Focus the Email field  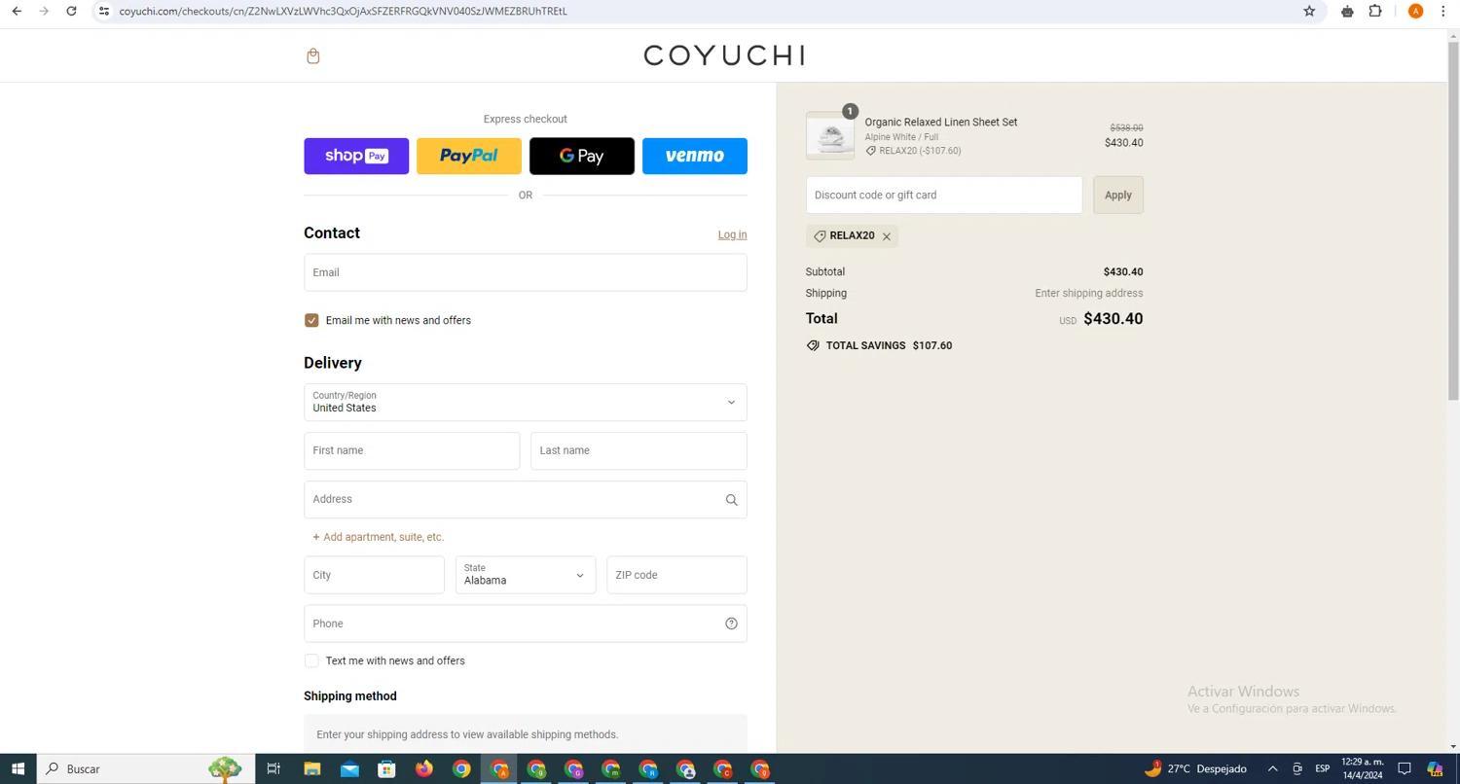pos(526,272)
